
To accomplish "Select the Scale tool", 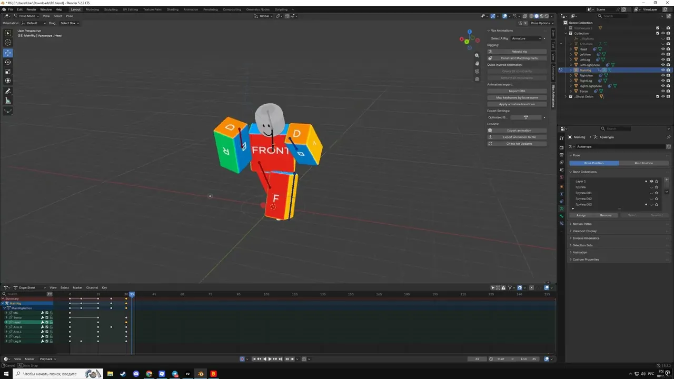I will point(8,72).
